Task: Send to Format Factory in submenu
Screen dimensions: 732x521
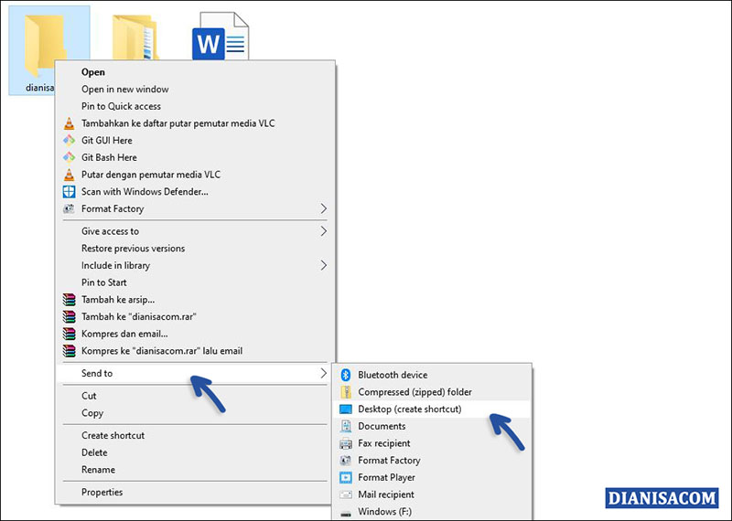Action: click(432, 461)
